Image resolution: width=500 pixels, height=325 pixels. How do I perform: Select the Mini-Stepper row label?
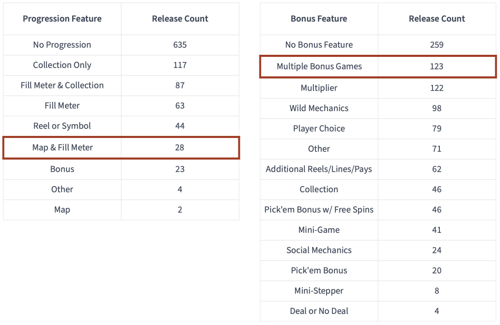[x=319, y=291]
